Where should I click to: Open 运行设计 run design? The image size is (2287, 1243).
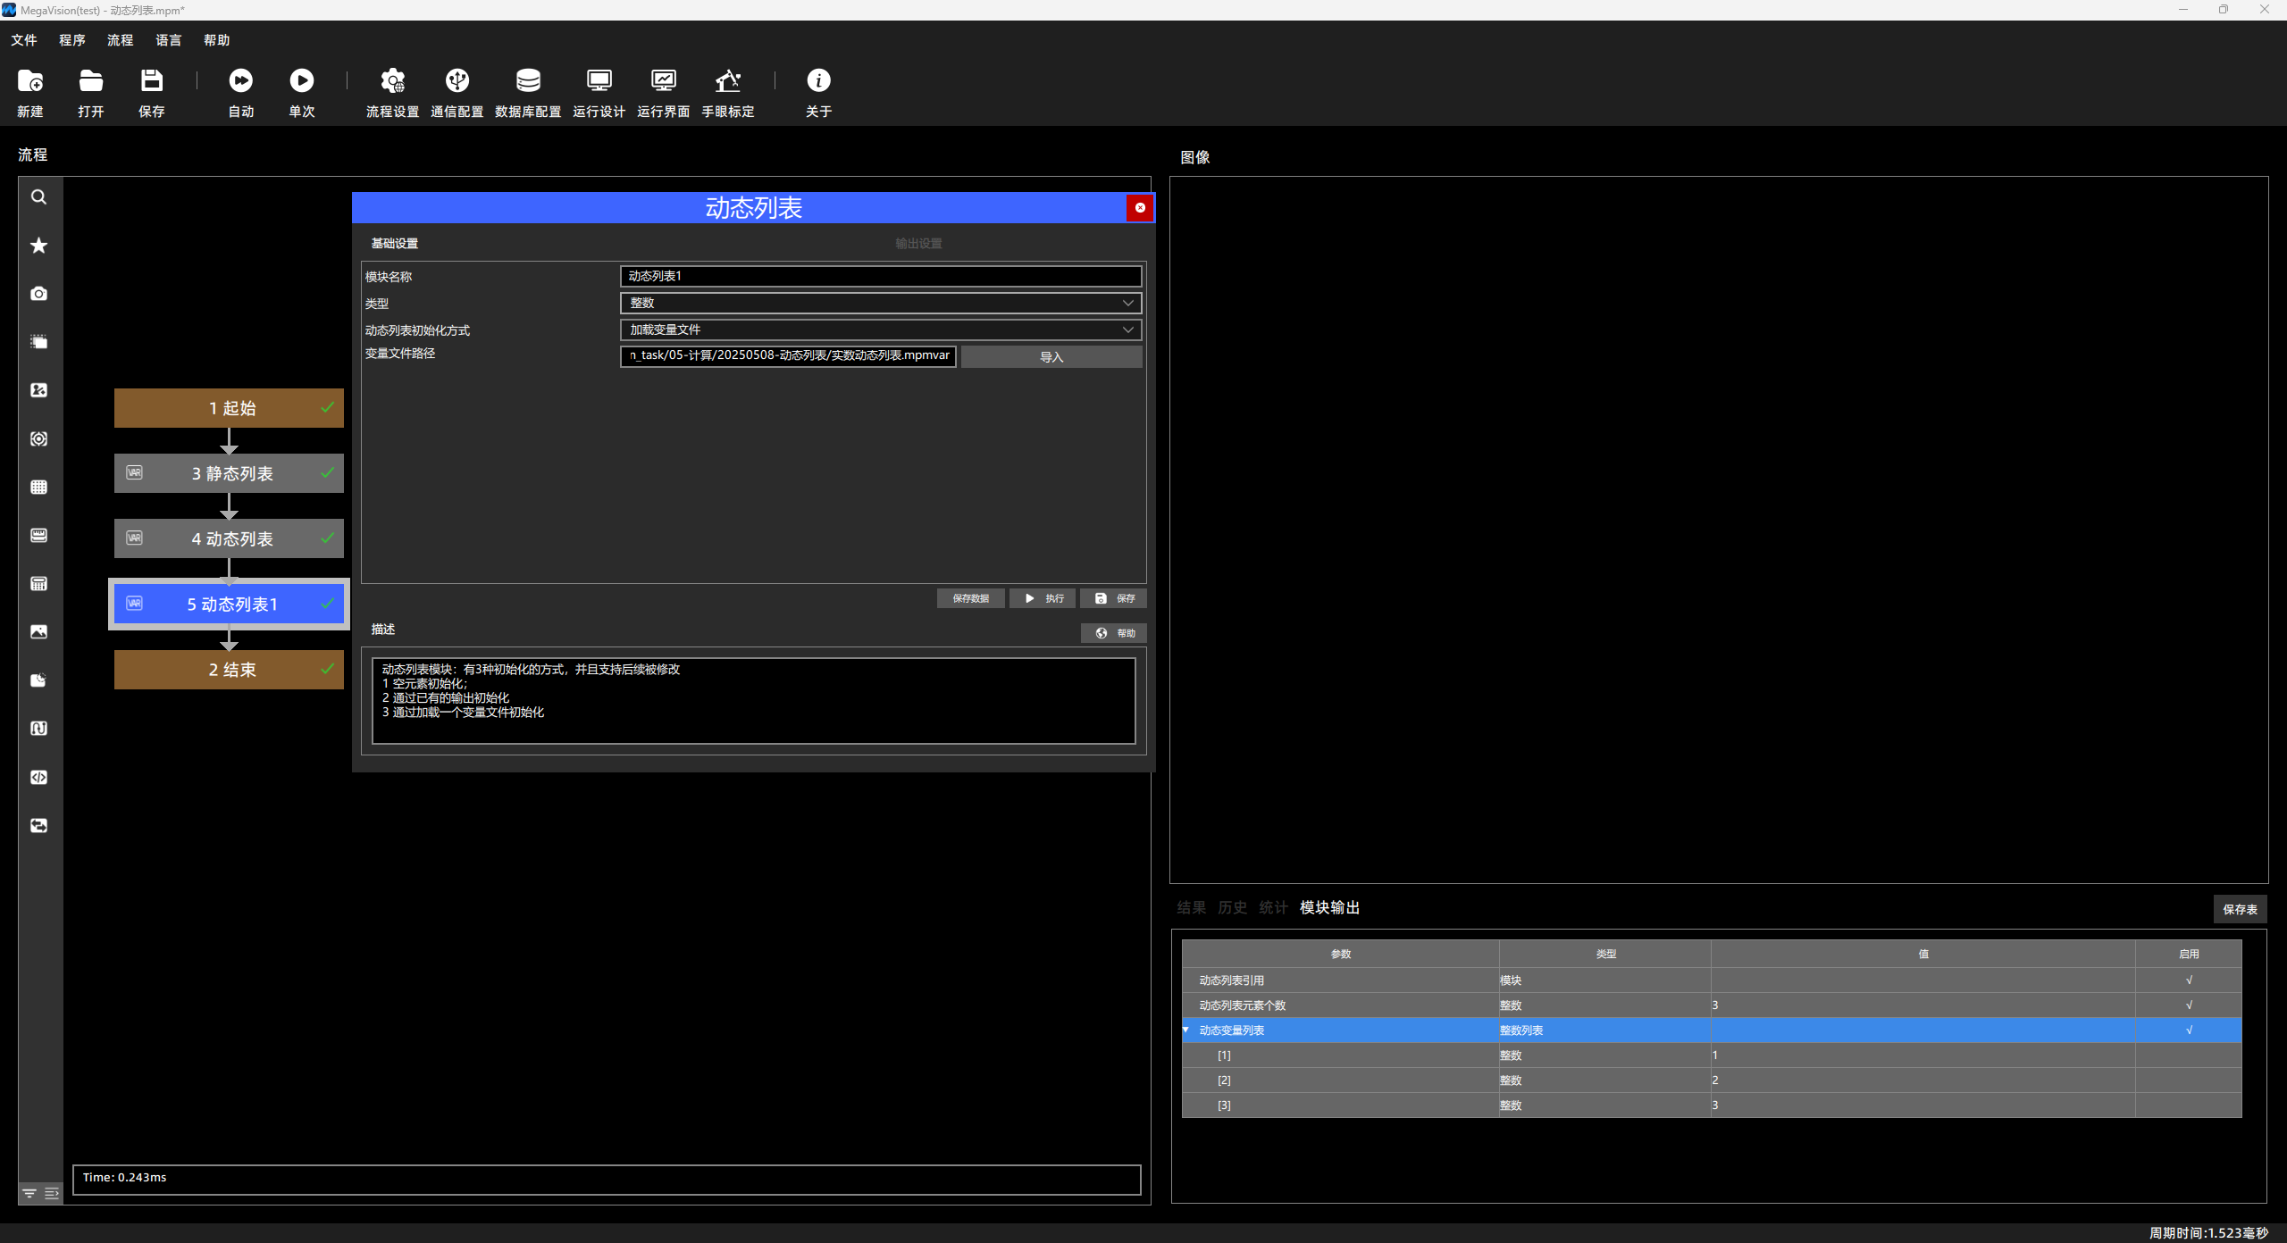pyautogui.click(x=599, y=81)
